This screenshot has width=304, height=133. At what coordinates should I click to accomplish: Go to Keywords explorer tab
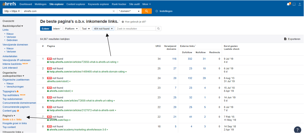click(x=98, y=4)
